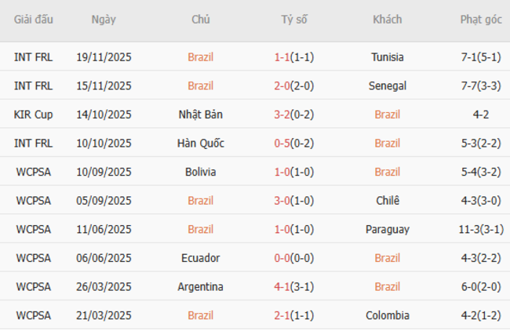Open the Bolivia team link
Image resolution: width=510 pixels, height=331 pixels.
200,172
